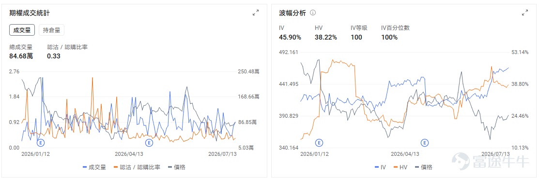Image resolution: width=539 pixels, height=179 pixels.
Task: Click the 168.66萬 axis label
Action: pos(248,97)
